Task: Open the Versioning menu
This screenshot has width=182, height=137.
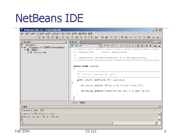Action: click(x=65, y=33)
